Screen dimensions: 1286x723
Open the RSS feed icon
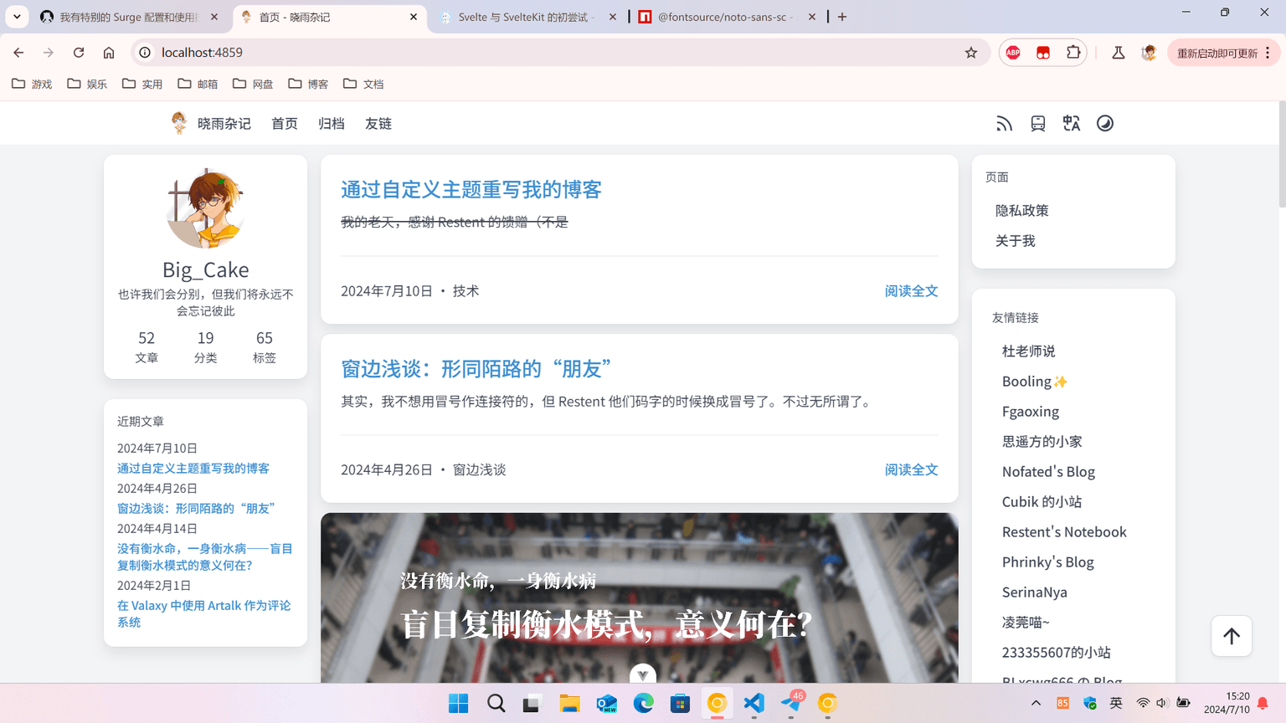[x=1004, y=123]
